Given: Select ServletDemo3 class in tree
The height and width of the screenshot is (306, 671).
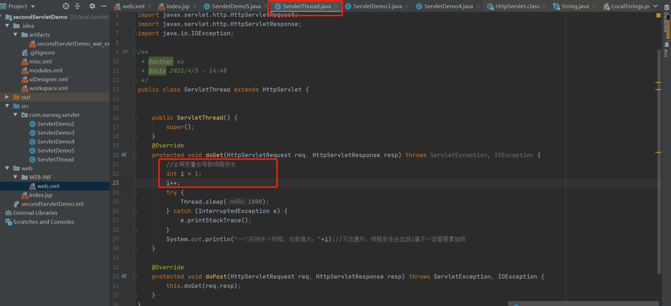Looking at the screenshot, I should point(52,133).
